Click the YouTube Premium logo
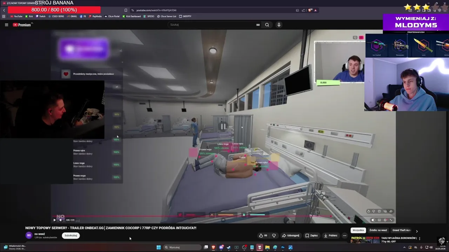Viewport: 449px width, 252px height. coord(22,25)
